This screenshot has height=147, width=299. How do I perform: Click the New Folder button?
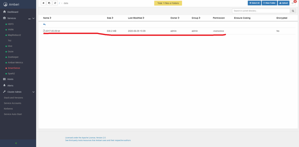[269, 3]
